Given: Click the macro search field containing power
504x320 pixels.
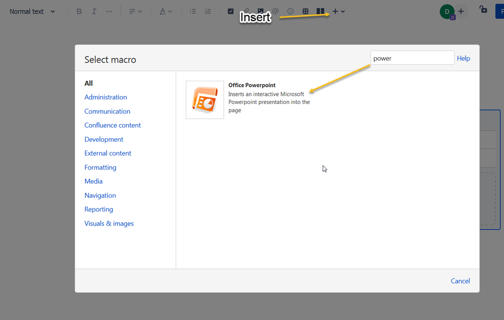Looking at the screenshot, I should [413, 58].
